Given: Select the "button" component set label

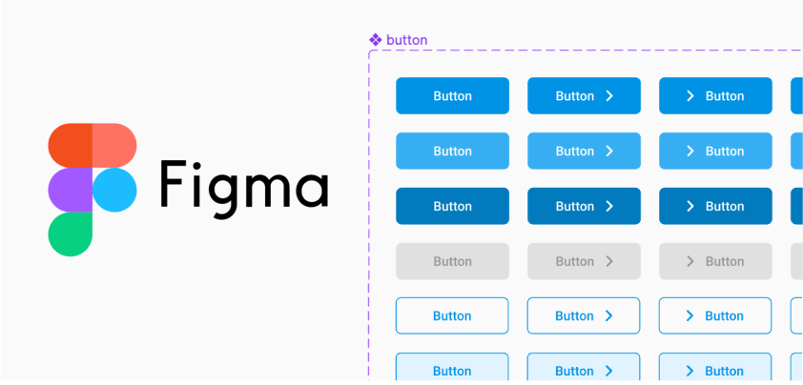Looking at the screenshot, I should pos(406,40).
